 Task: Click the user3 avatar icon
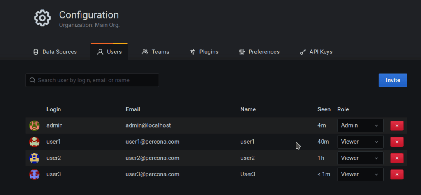(x=35, y=174)
